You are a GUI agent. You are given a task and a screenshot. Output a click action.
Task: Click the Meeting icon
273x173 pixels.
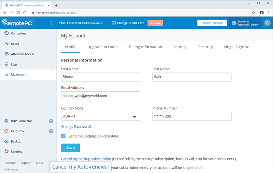click(6, 152)
